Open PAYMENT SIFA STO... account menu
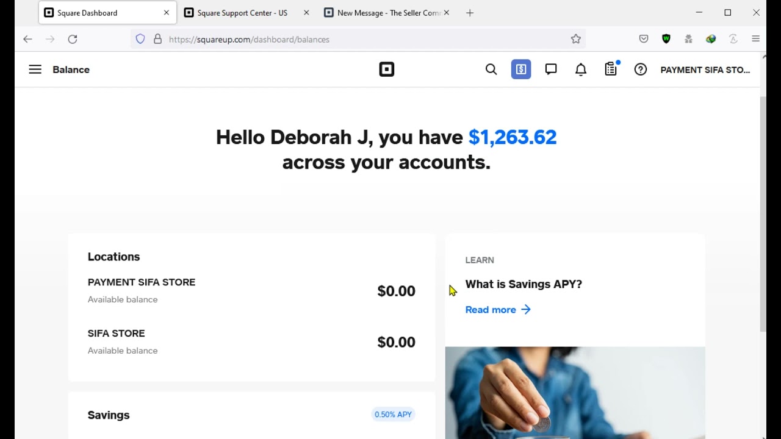The image size is (781, 439). pyautogui.click(x=705, y=70)
